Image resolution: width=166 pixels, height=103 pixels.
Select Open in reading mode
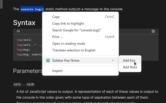coord(80,44)
